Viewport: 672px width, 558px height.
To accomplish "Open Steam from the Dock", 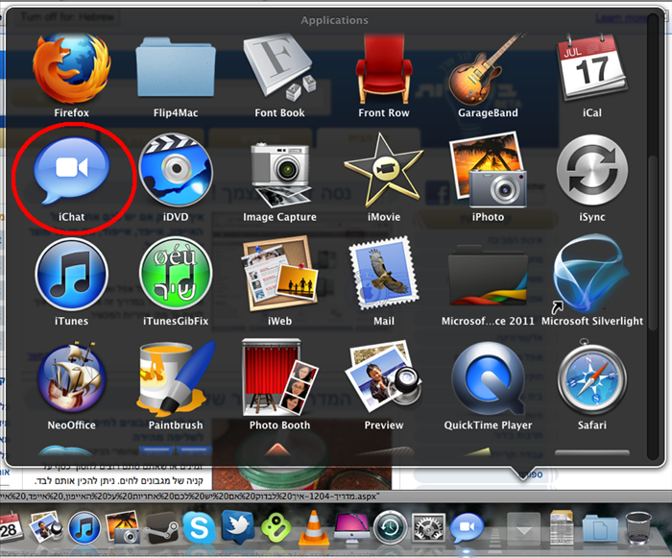I will [160, 529].
